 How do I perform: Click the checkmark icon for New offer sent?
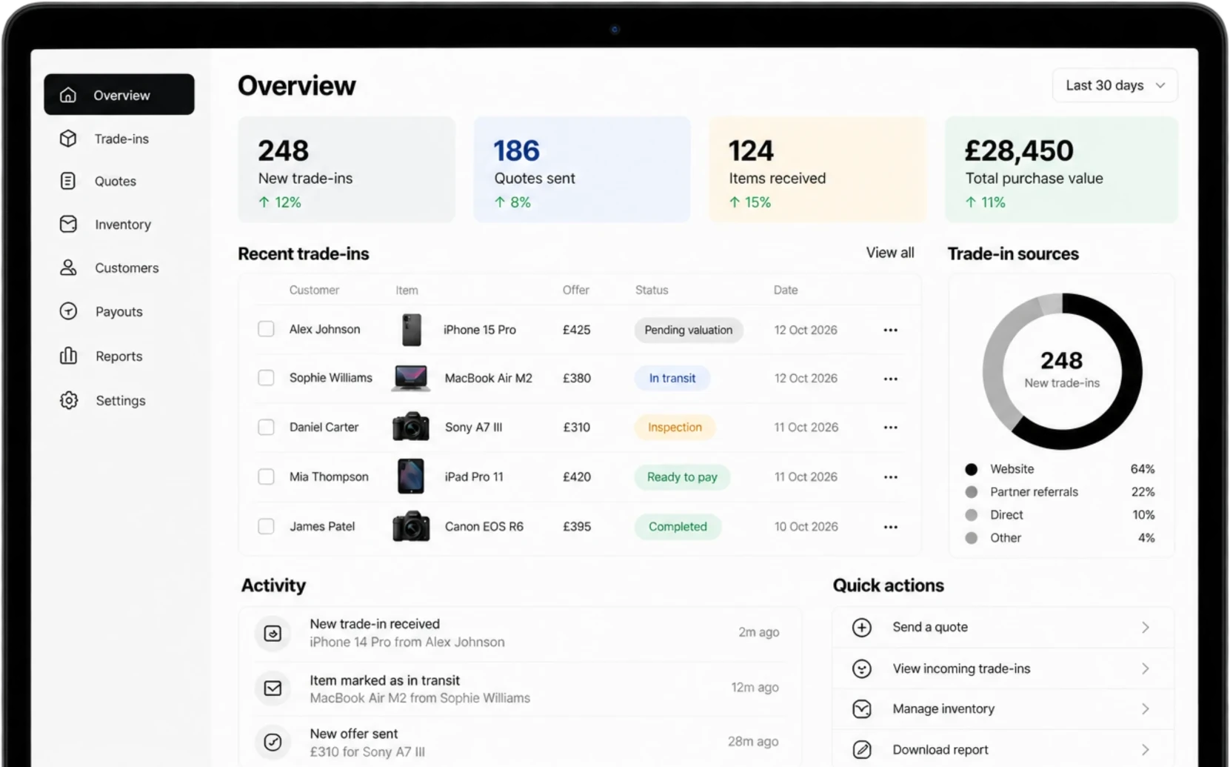(273, 742)
